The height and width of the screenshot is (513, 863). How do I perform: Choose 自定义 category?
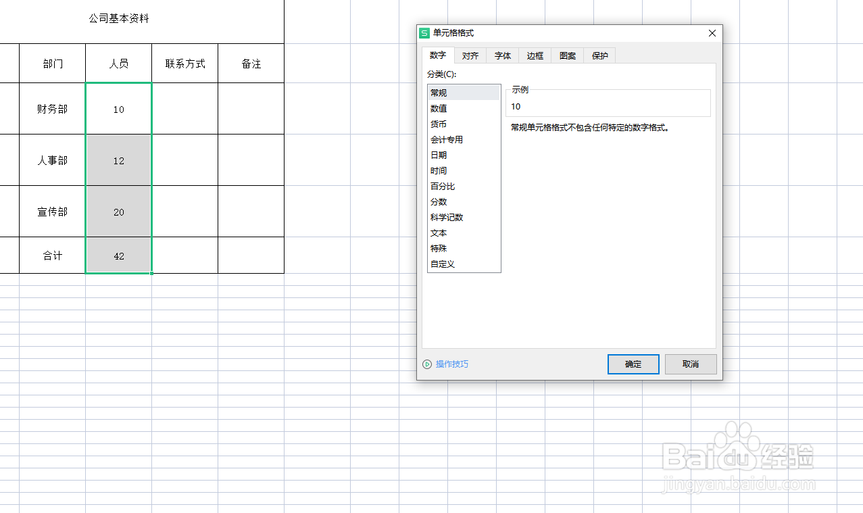click(464, 264)
